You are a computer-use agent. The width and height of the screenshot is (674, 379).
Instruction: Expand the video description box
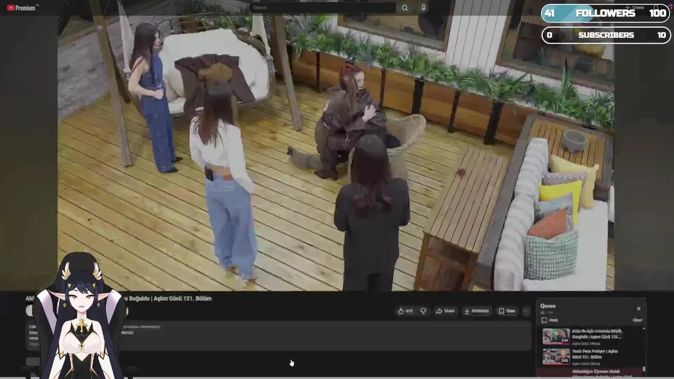pyautogui.click(x=279, y=336)
